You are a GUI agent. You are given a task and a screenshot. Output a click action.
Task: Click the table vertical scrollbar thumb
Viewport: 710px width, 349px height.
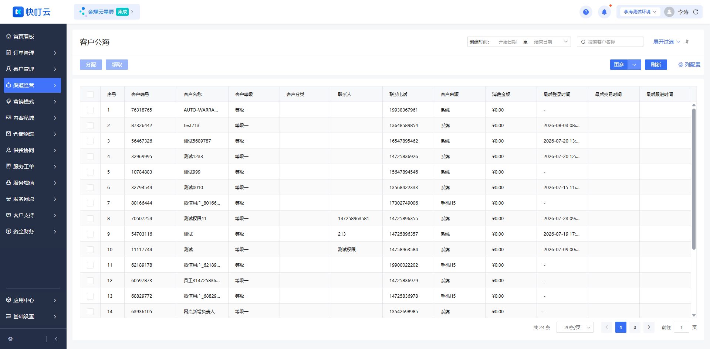point(694,179)
